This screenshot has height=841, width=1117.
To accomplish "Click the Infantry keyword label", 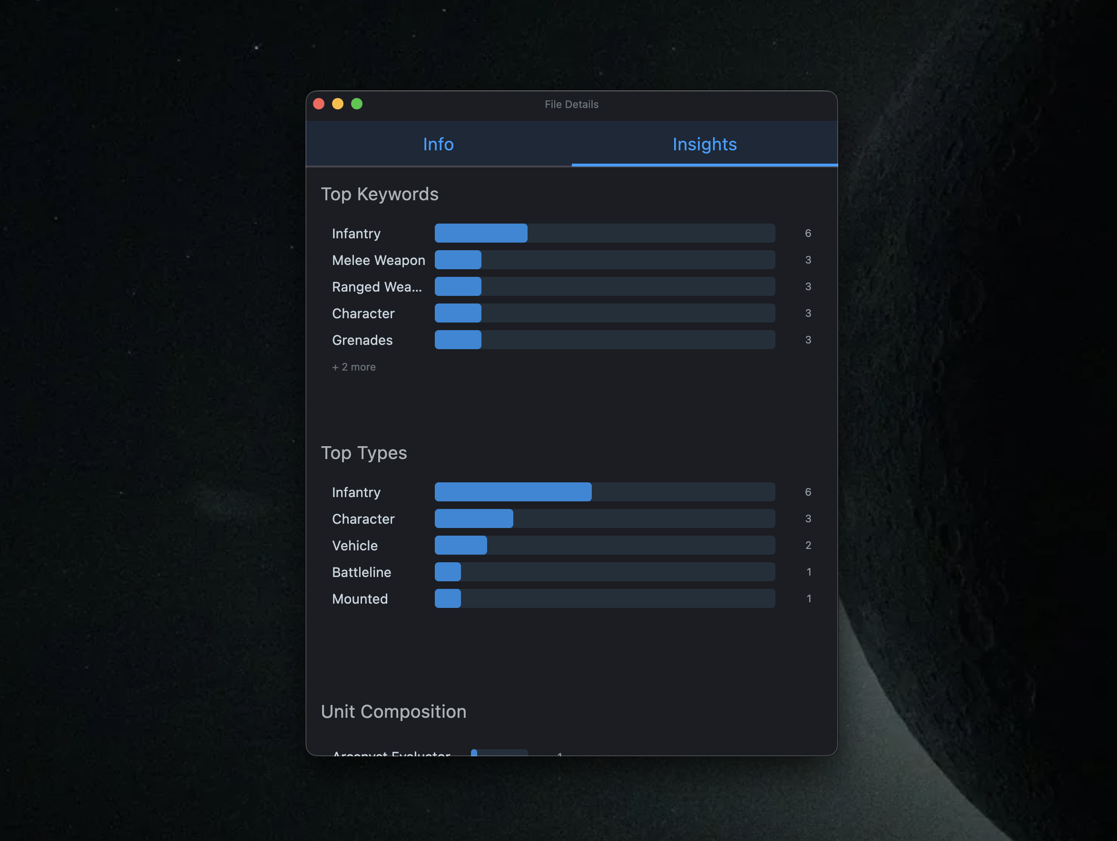I will coord(355,233).
